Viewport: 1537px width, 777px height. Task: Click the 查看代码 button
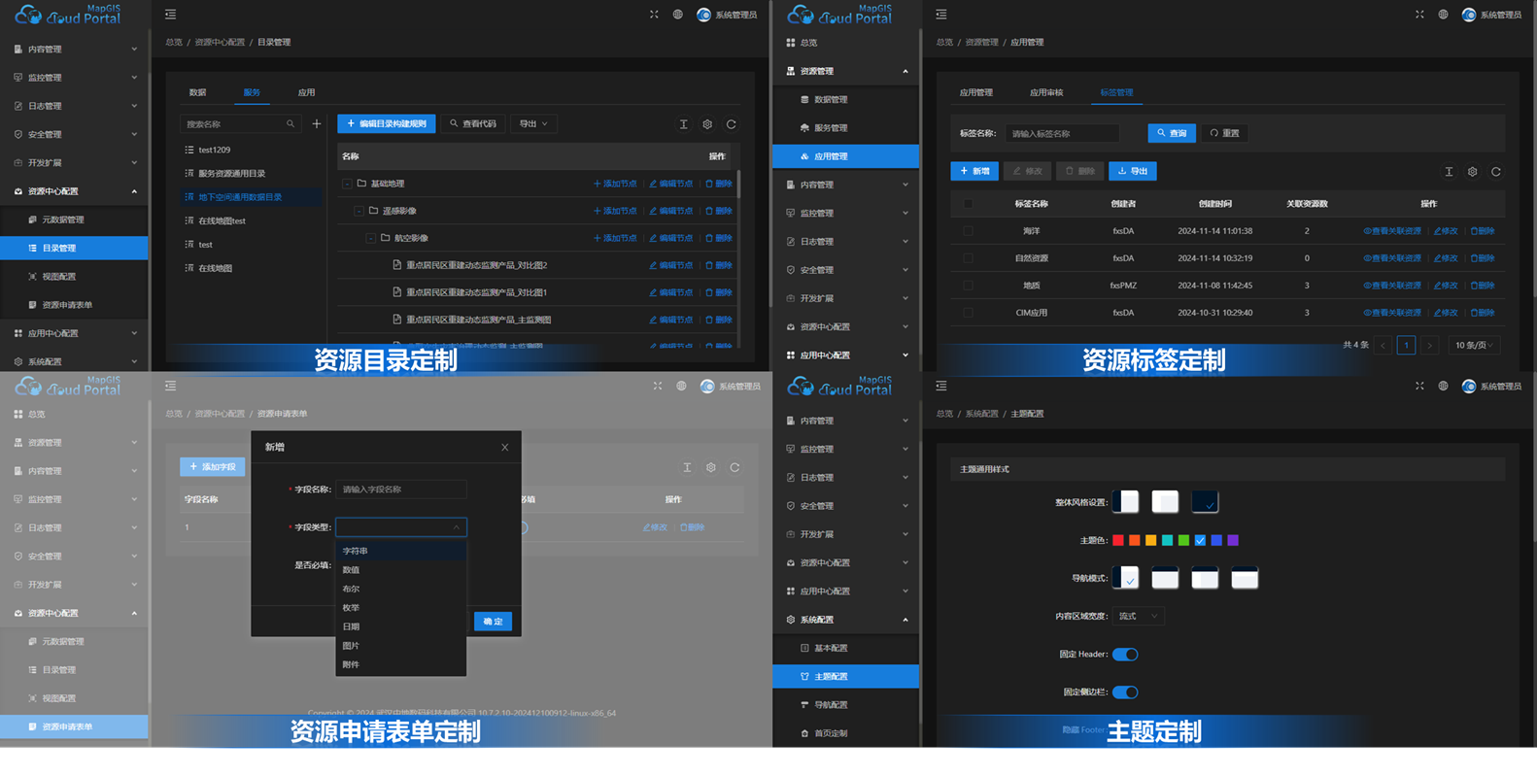click(473, 124)
